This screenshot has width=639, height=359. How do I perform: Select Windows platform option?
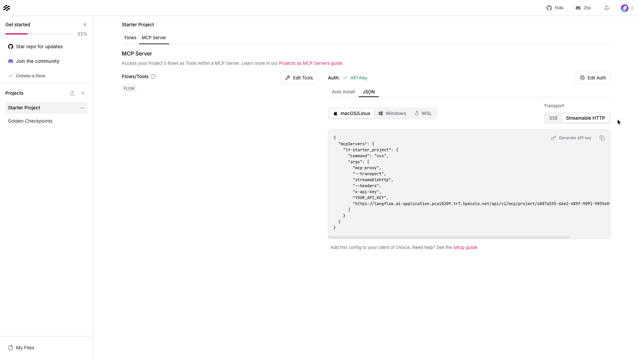pos(392,113)
